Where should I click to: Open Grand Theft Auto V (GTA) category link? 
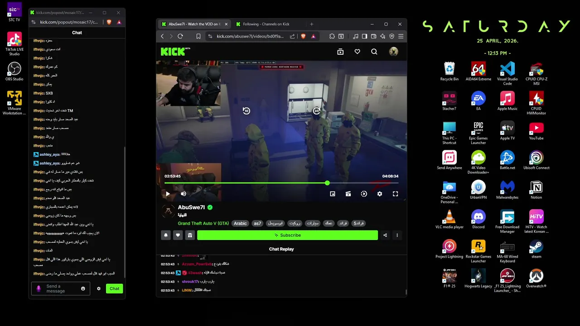click(x=203, y=223)
